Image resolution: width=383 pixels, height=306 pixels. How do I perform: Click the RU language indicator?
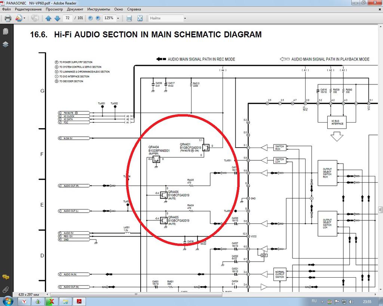coord(314,301)
